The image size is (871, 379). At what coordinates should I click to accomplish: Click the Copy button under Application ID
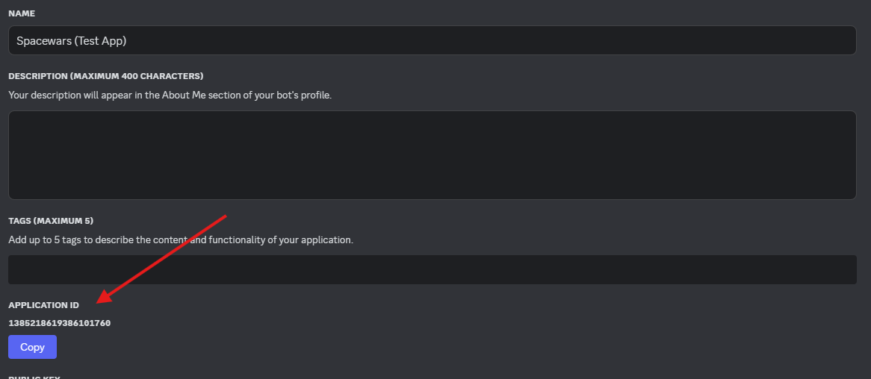point(32,347)
